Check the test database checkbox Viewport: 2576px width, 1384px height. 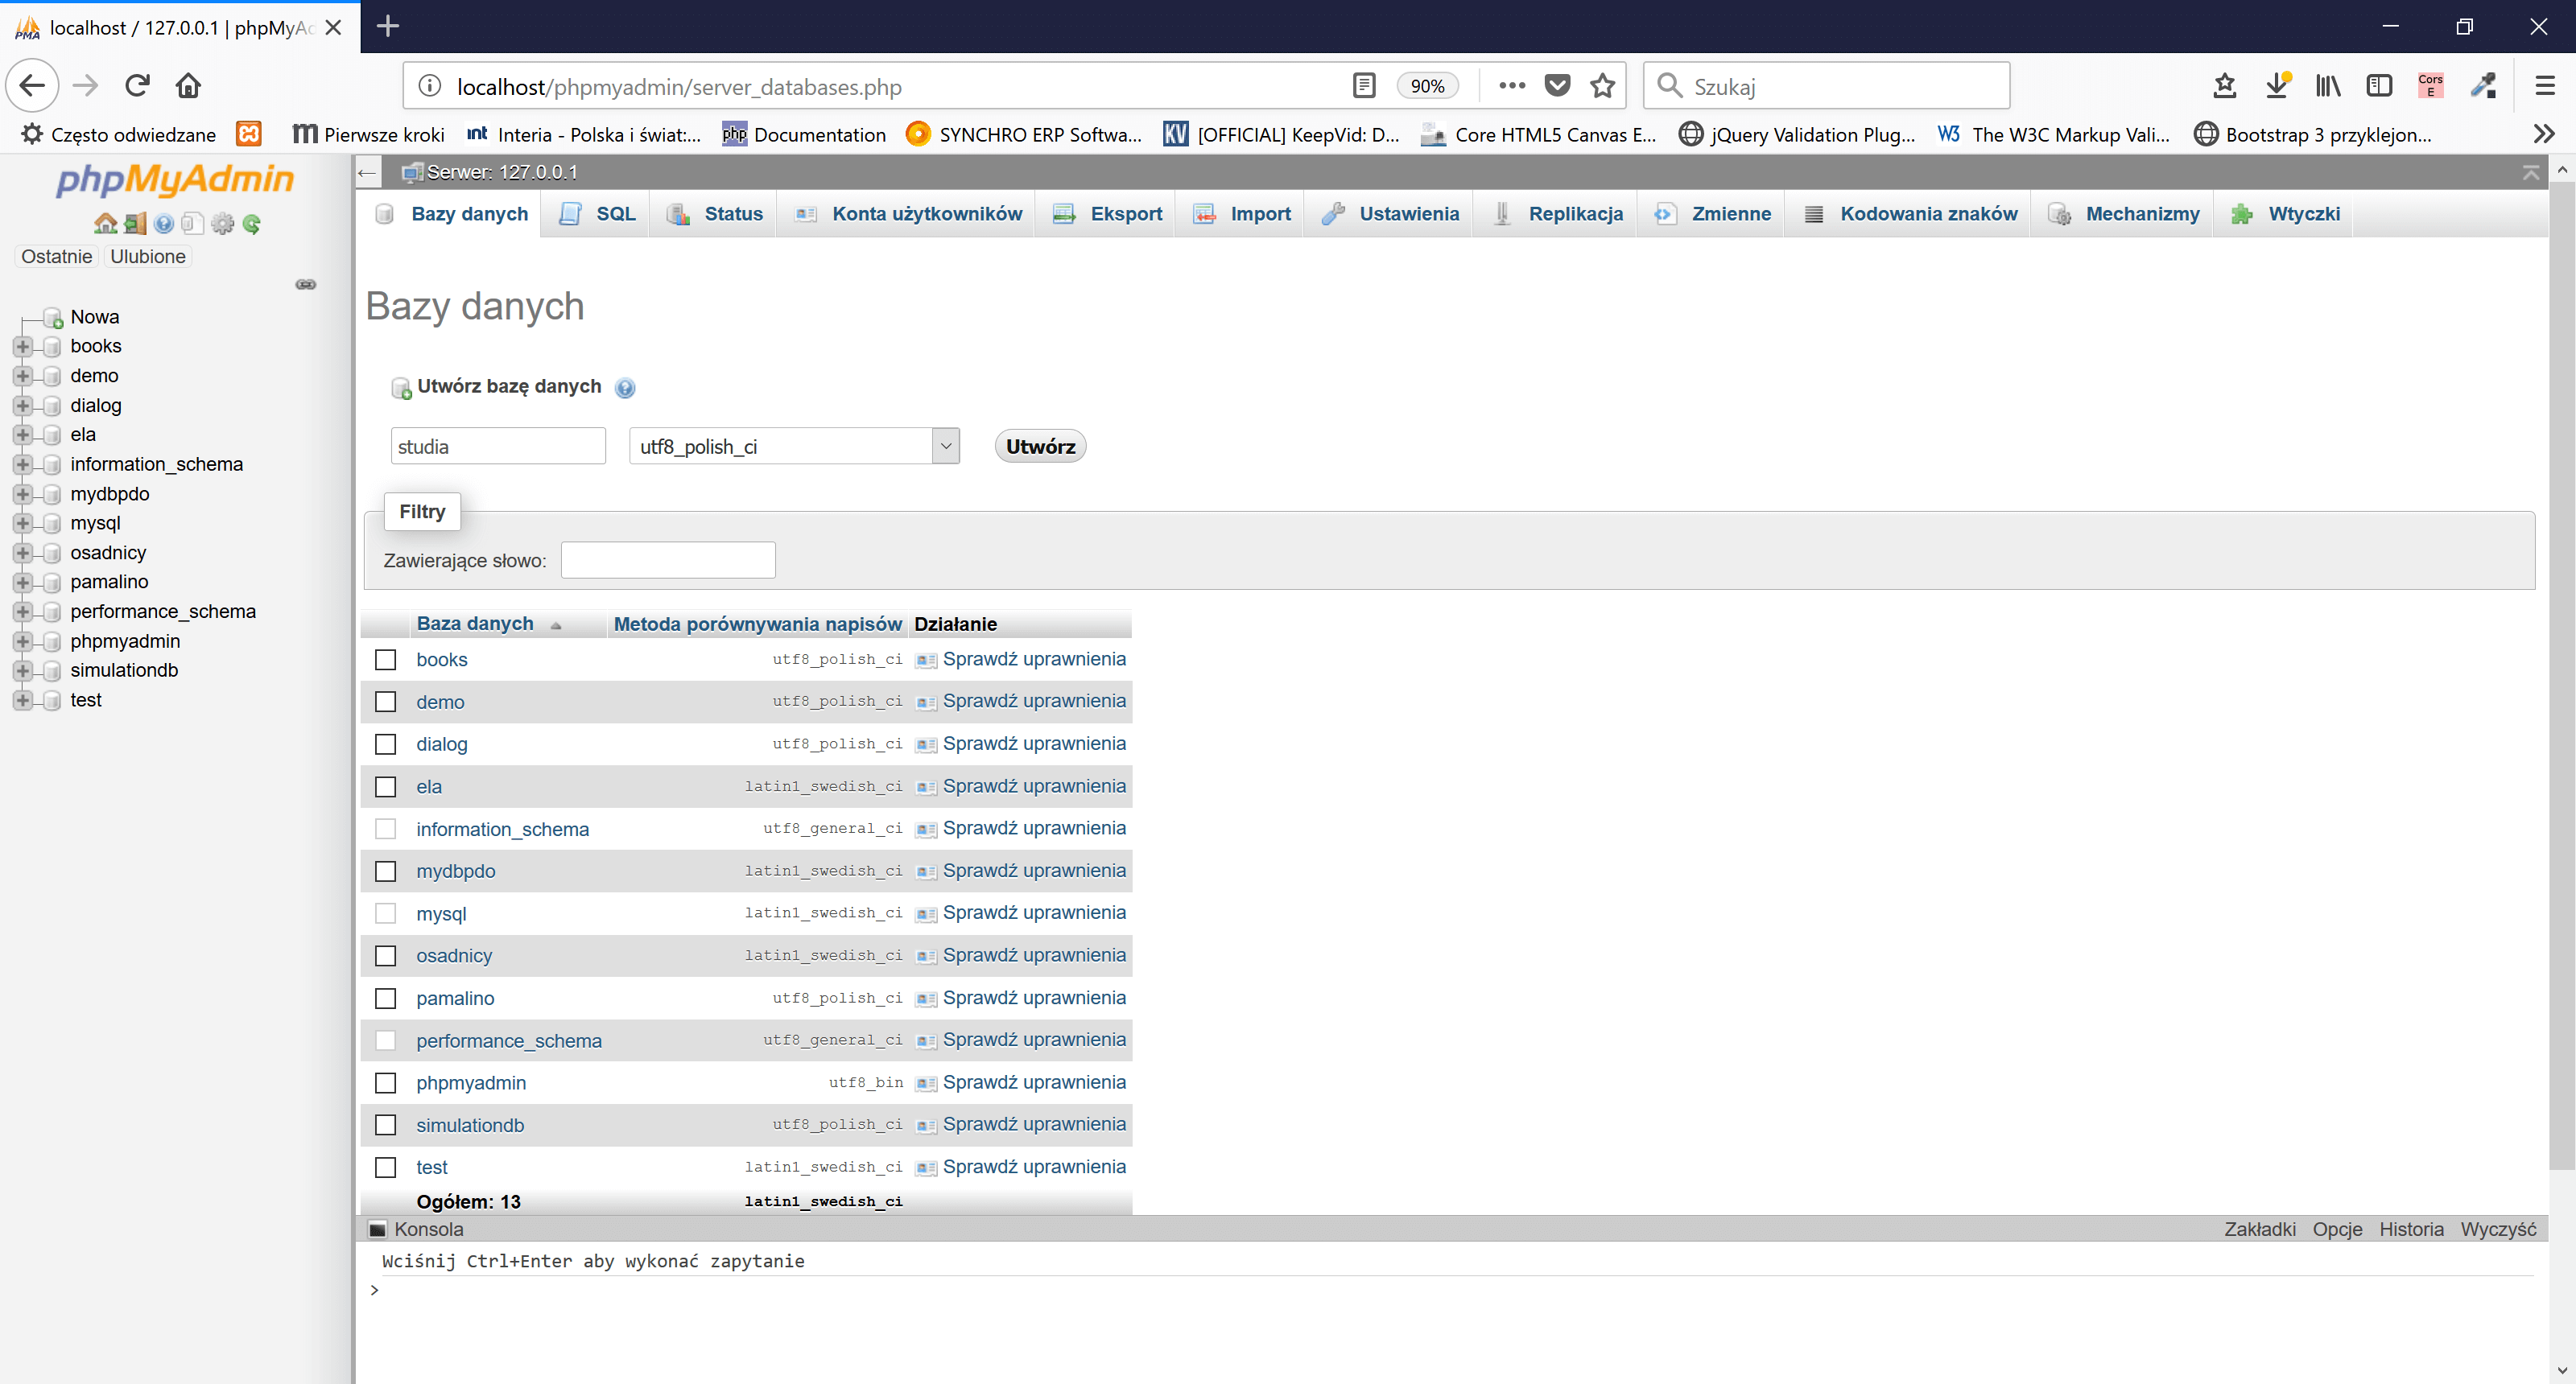[385, 1168]
